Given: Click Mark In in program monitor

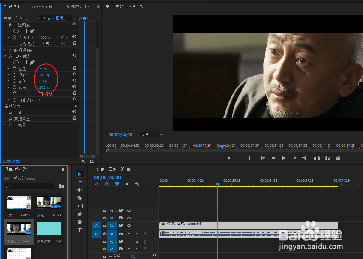Looking at the screenshot, I should (x=240, y=158).
